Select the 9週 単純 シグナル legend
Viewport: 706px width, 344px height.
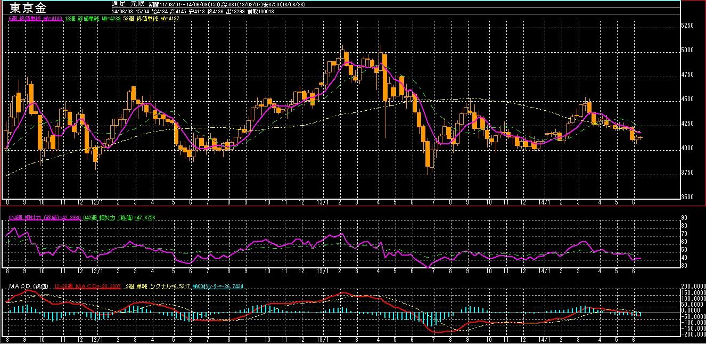click(x=157, y=288)
